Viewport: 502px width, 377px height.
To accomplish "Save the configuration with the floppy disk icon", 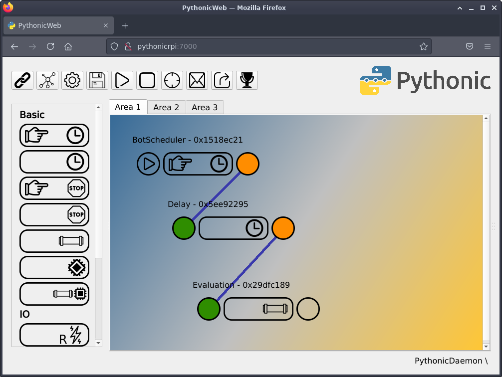I will (x=97, y=80).
